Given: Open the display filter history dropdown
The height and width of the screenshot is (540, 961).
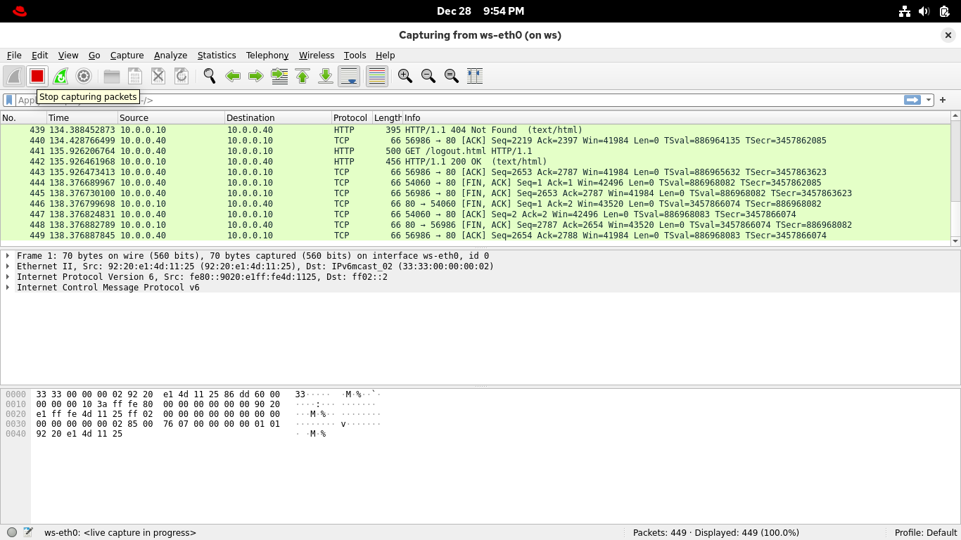Looking at the screenshot, I should 929,100.
